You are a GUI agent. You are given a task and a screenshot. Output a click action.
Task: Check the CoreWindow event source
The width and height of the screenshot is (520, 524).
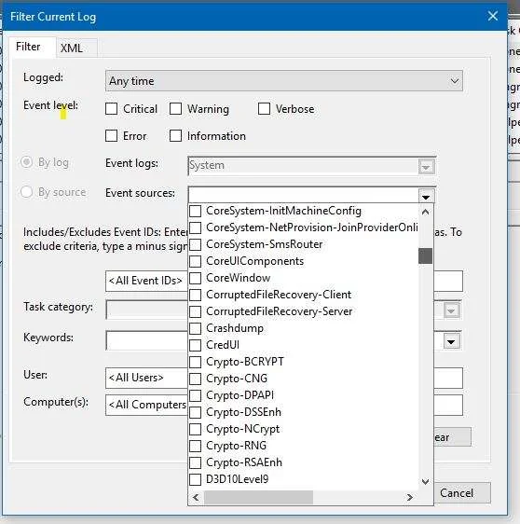[196, 278]
